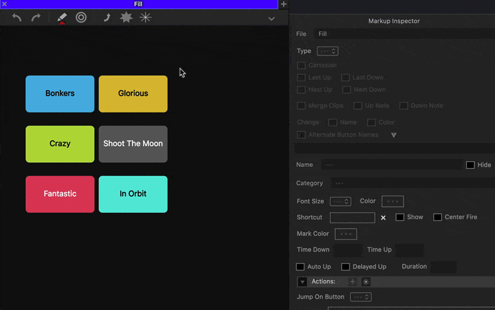
Task: Toggle the Merge Clips checkbox
Action: click(302, 105)
